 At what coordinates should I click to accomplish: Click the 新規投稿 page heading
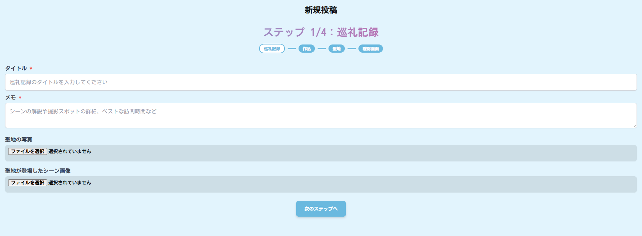321,10
